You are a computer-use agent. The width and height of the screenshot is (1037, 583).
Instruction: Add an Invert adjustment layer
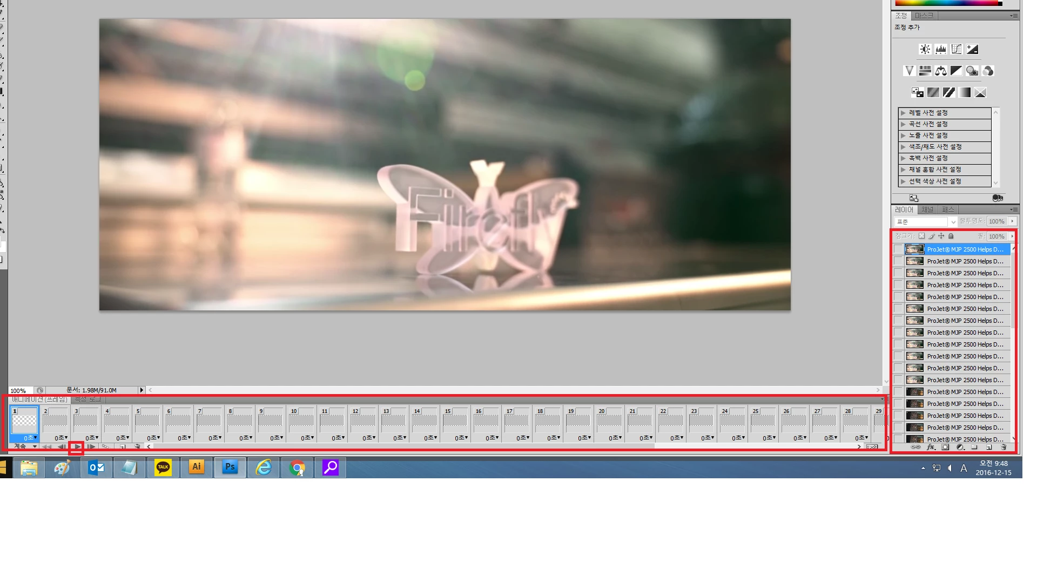click(x=918, y=92)
